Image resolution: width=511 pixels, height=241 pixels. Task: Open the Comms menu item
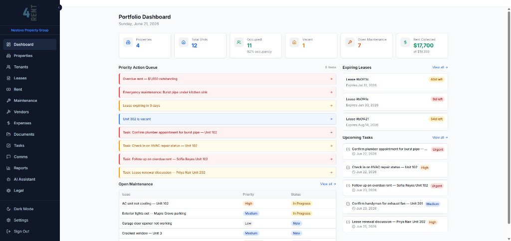[x=29, y=157]
